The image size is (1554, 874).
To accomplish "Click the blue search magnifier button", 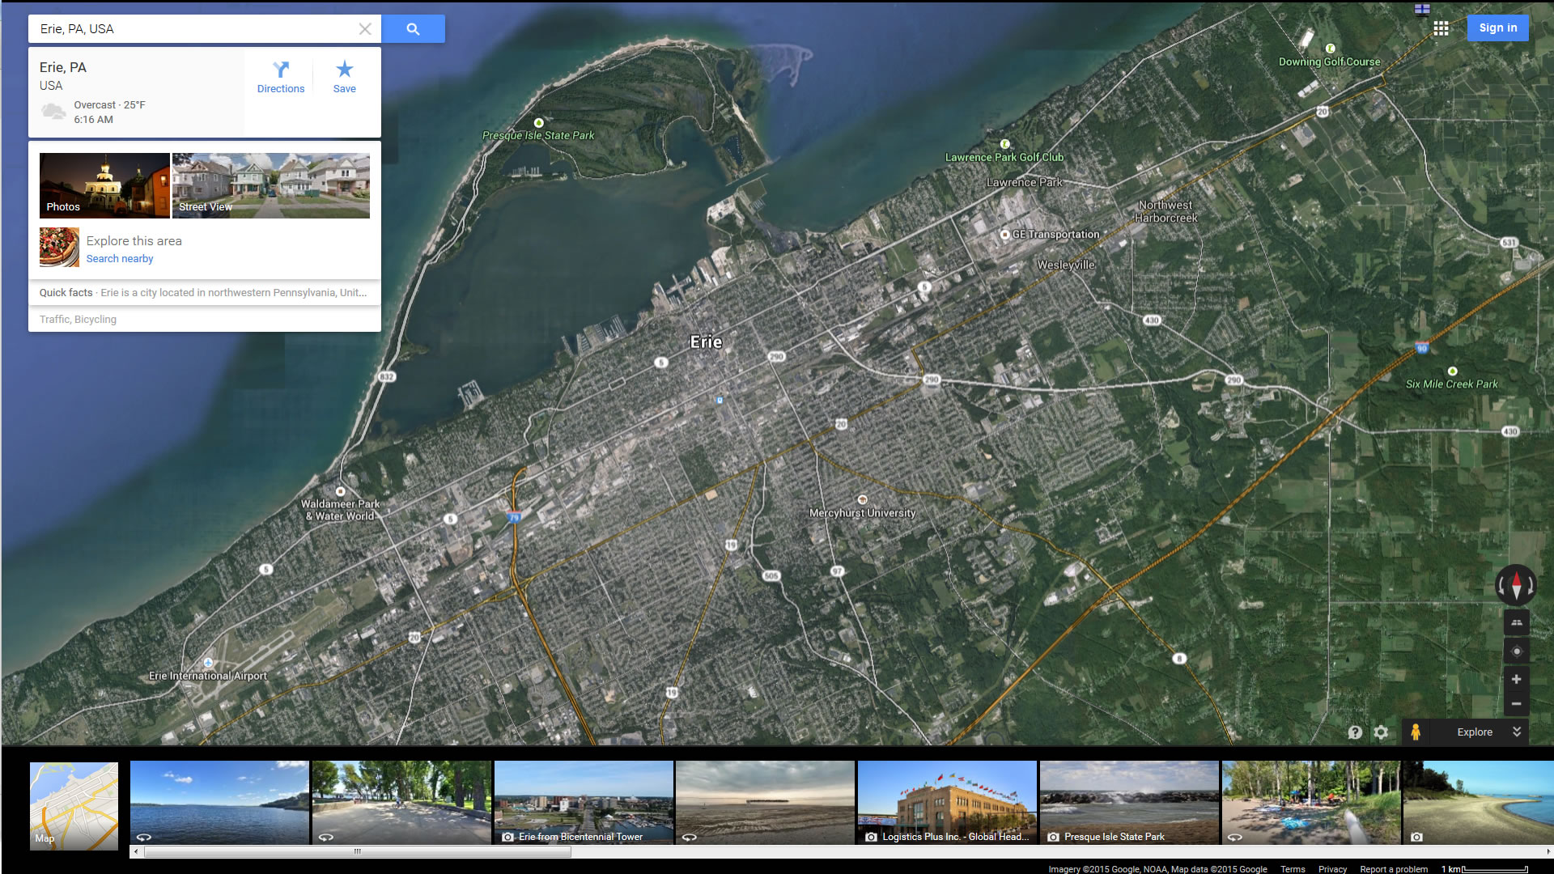I will 413,29.
